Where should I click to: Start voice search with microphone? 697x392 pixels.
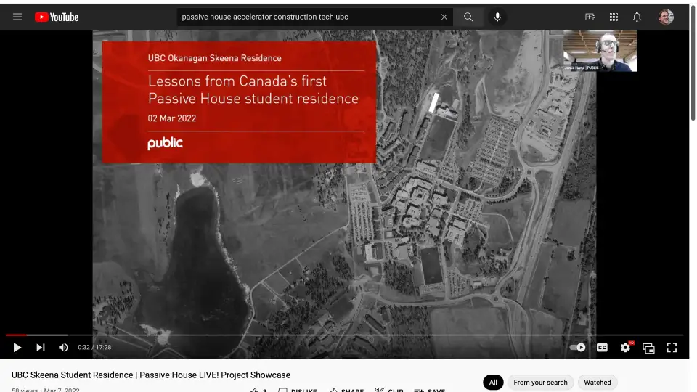click(x=498, y=17)
